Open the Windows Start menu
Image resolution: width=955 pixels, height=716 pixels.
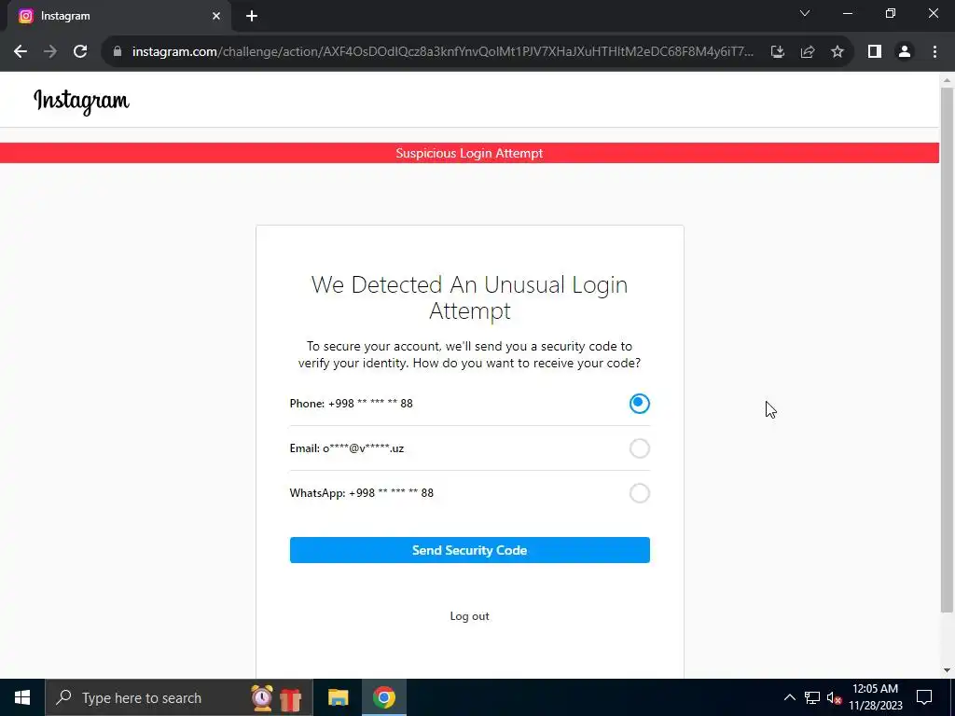click(22, 697)
